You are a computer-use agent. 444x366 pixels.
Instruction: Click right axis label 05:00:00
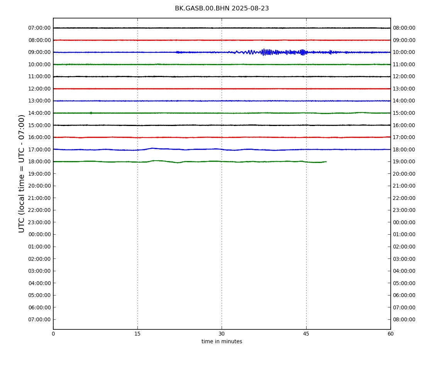coord(404,283)
